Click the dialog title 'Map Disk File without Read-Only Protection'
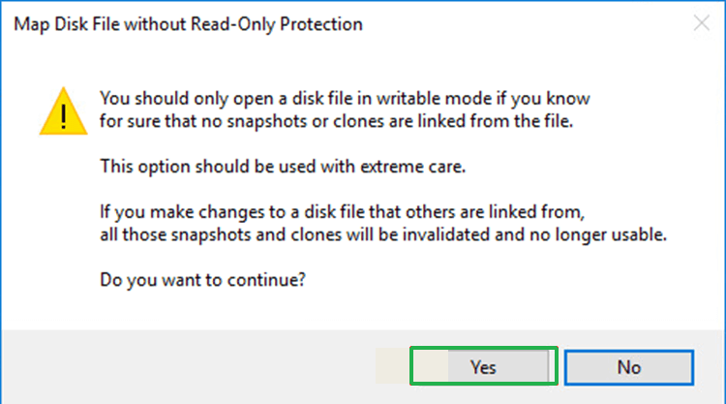 pyautogui.click(x=188, y=24)
